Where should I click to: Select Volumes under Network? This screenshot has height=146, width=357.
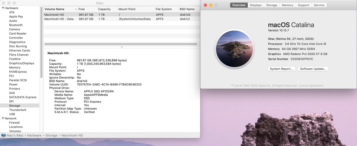(15, 131)
